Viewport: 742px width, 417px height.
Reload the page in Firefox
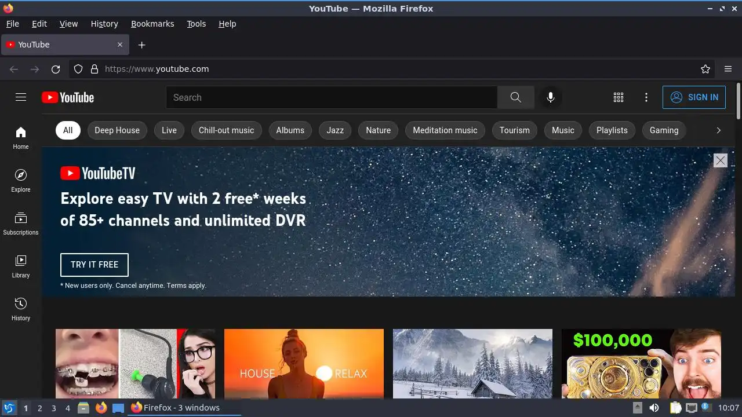56,69
